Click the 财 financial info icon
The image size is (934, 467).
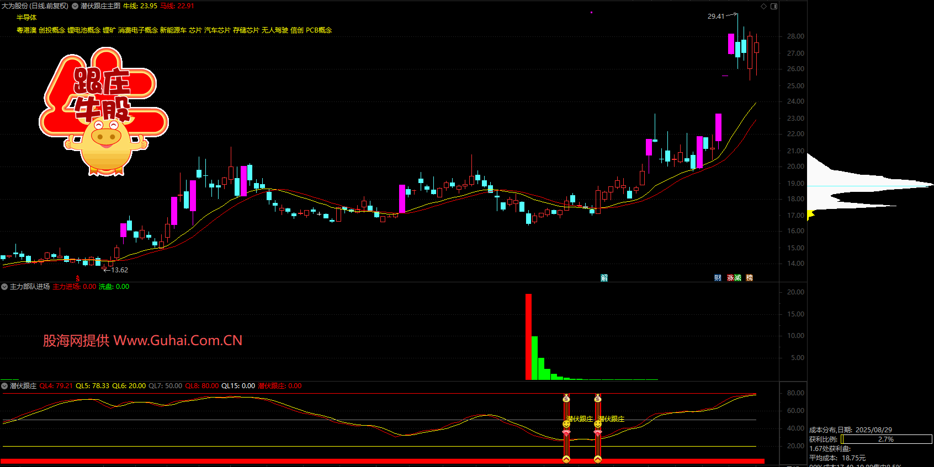[718, 278]
